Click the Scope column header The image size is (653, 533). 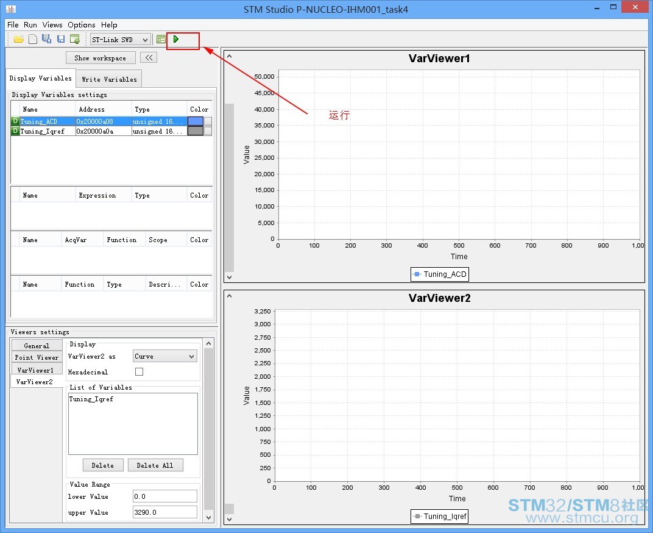tap(166, 240)
